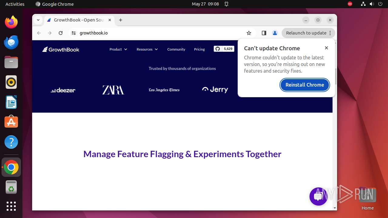
Task: Click the red do-not-disturb indicator
Action: coord(350,4)
